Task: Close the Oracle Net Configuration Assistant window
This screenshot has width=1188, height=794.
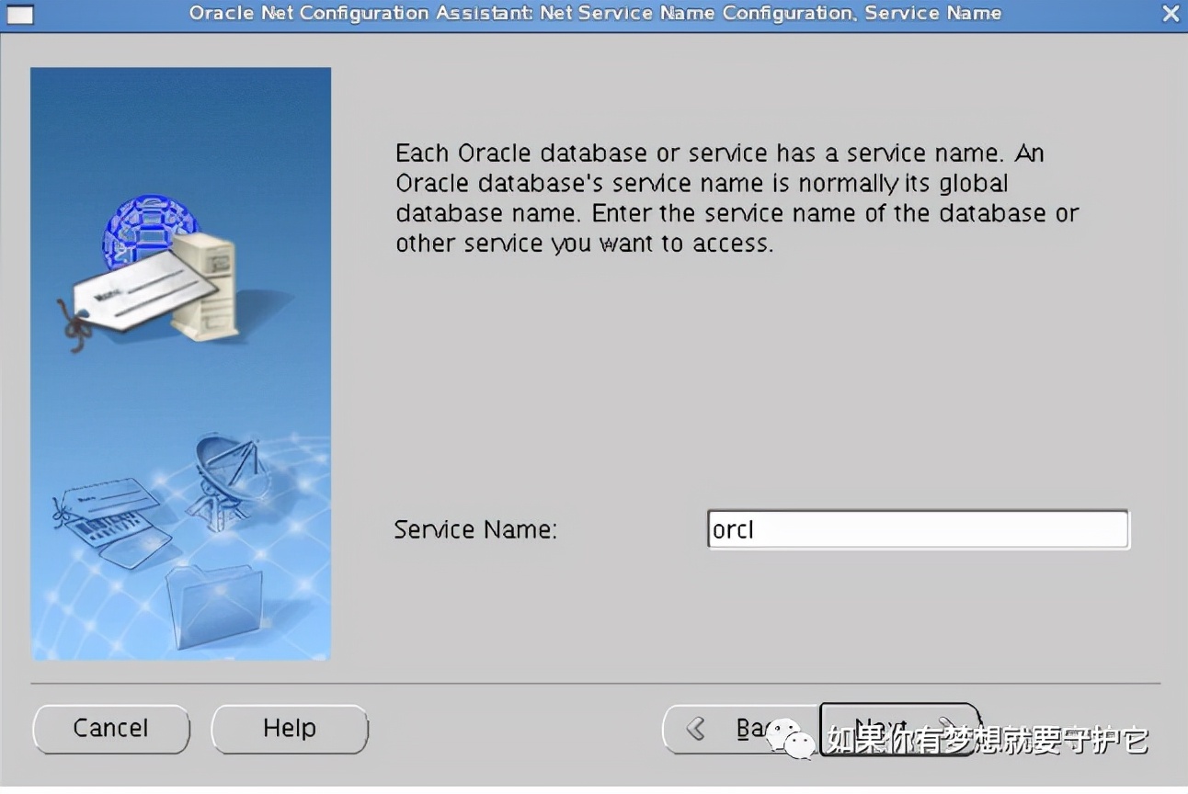Action: 1170,15
